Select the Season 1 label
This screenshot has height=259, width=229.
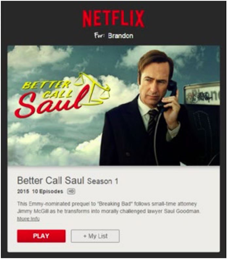click(102, 181)
